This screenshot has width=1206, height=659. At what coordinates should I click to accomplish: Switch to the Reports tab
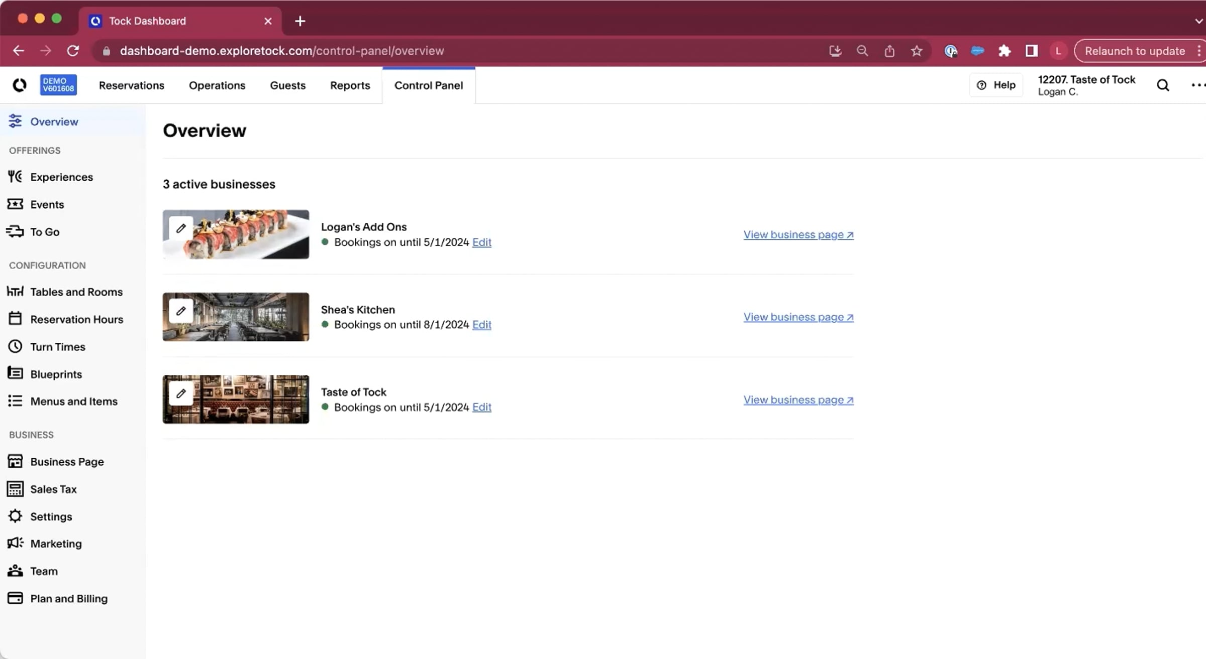click(x=350, y=85)
